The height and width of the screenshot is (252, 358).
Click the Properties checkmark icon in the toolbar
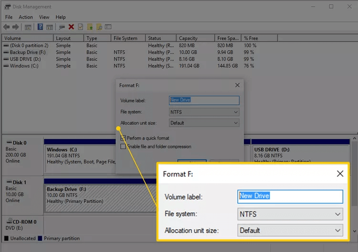pyautogui.click(x=80, y=27)
